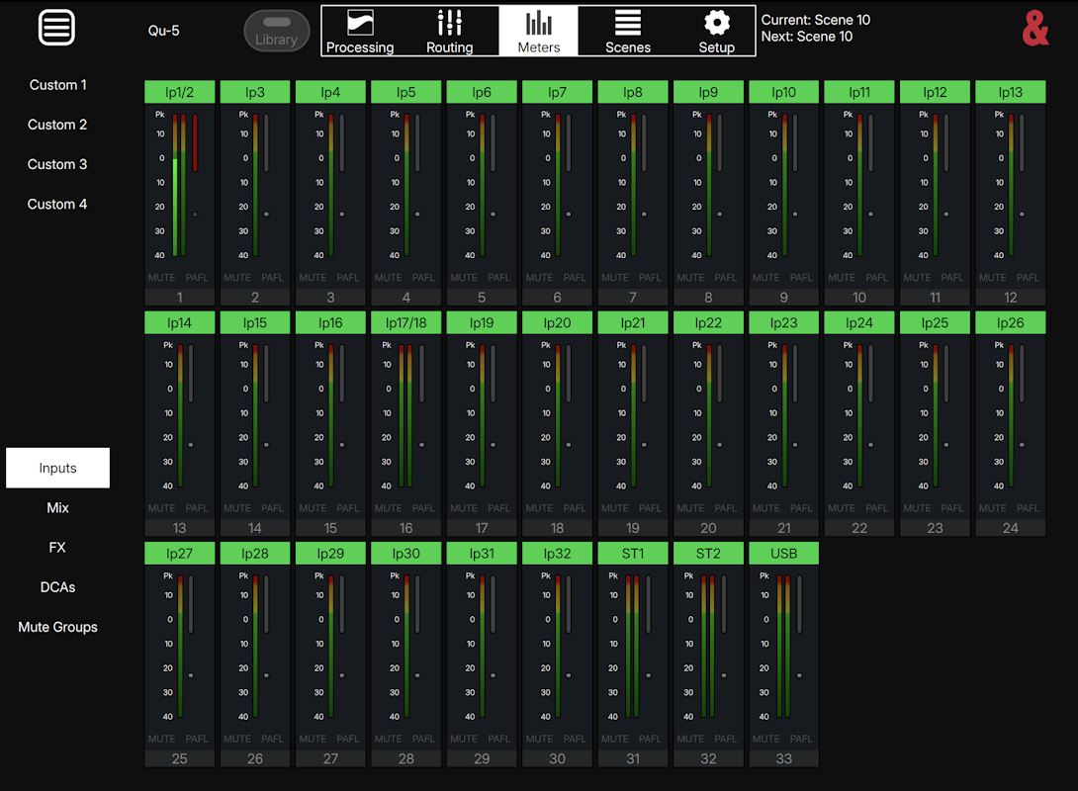The height and width of the screenshot is (791, 1078).
Task: Switch to Mute Groups view
Action: [x=57, y=628]
